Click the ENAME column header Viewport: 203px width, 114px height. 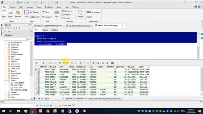coord(54,67)
